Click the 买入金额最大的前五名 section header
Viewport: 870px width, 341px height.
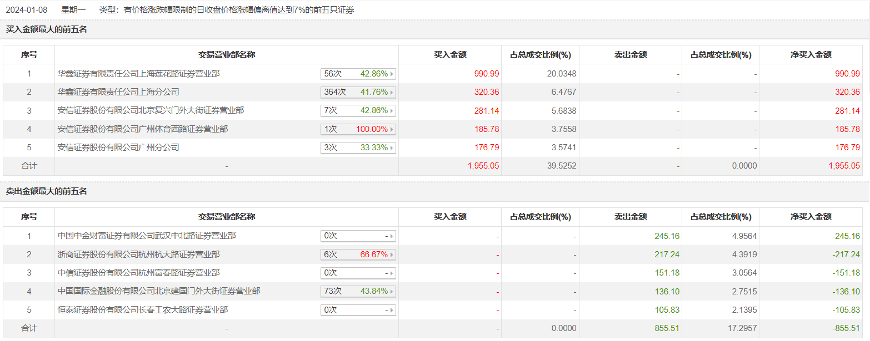pos(47,29)
